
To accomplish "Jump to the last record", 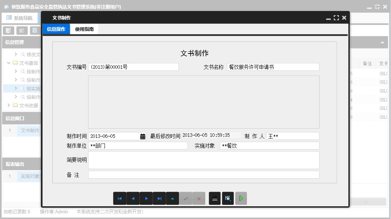I will [x=159, y=198].
